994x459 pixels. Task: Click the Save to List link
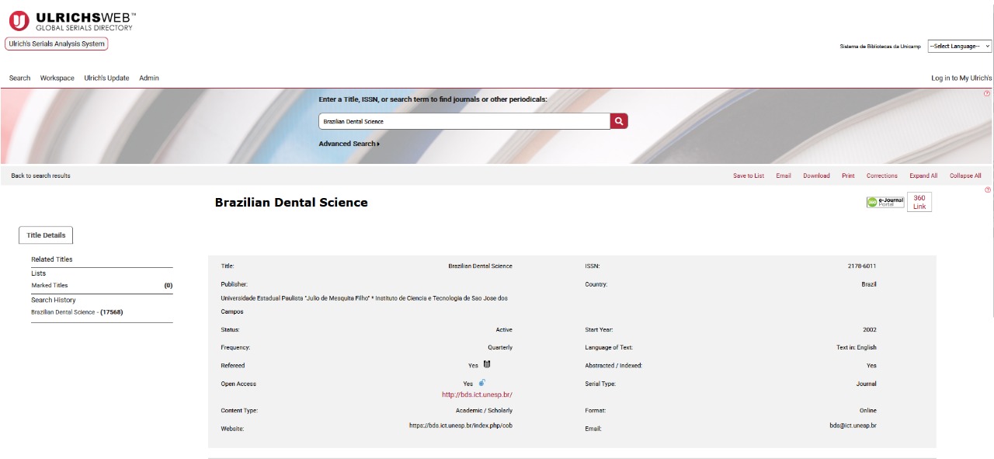point(749,176)
